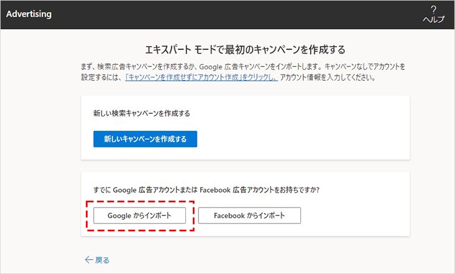Click the Advertising title in header
The height and width of the screenshot is (274, 455).
(x=29, y=14)
